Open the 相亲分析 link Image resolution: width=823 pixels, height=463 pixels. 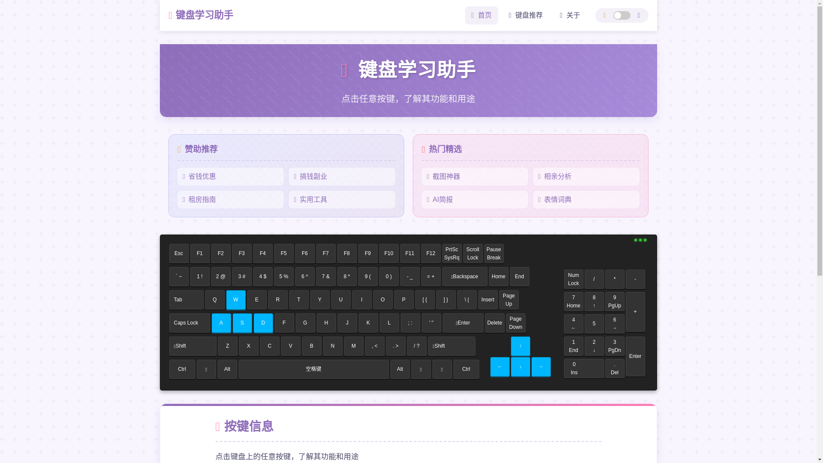point(586,177)
